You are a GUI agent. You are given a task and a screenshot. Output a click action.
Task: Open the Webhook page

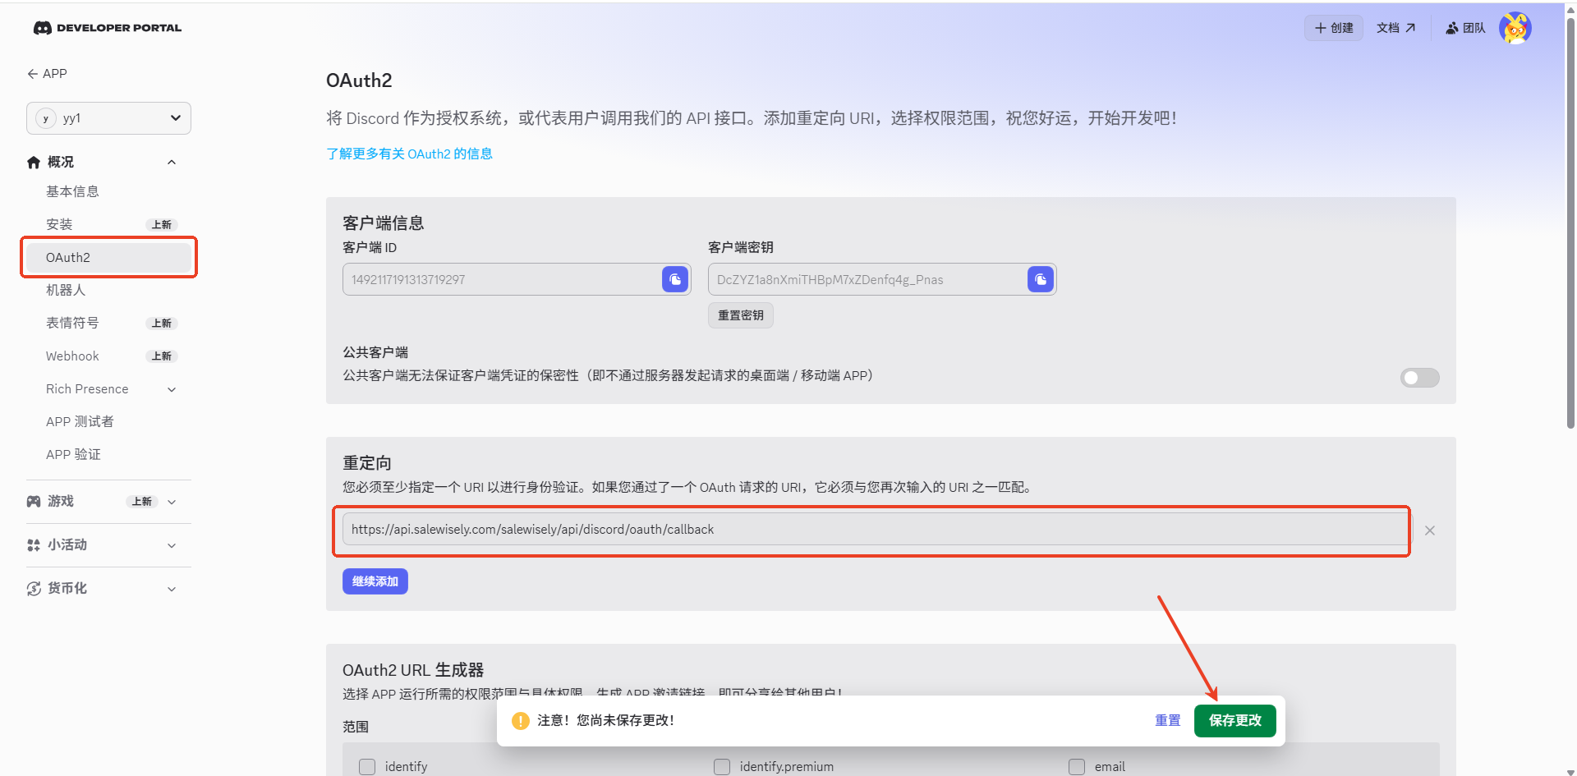72,356
